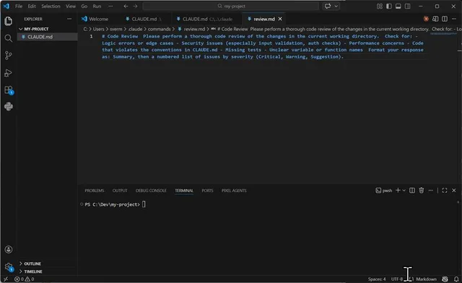Go back with the left arrow
This screenshot has height=283, width=462.
click(126, 6)
